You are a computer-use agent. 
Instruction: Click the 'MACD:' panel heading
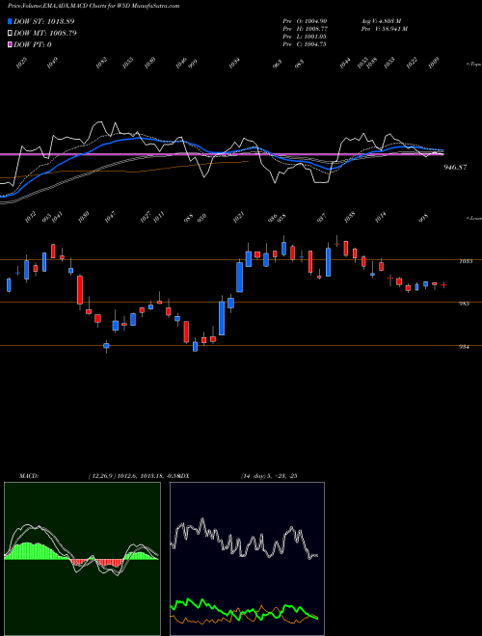coord(29,476)
